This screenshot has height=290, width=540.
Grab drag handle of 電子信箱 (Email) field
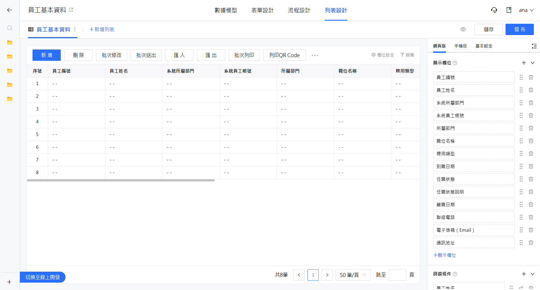pos(521,230)
